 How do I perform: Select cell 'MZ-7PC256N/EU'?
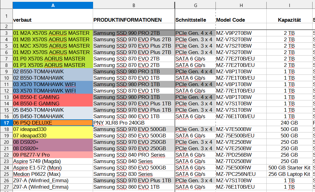241,174
